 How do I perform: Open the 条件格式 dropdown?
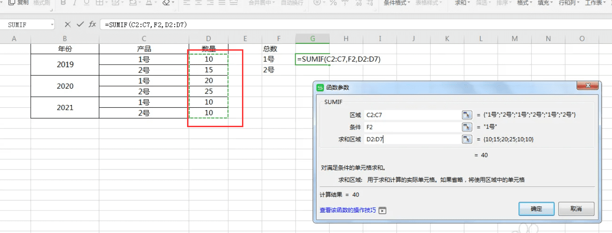coord(397,3)
